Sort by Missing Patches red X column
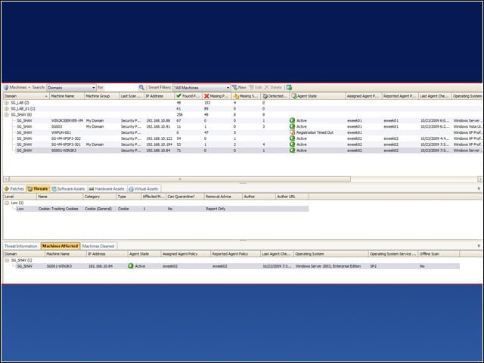Screen dimensions: 484x363 point(217,96)
